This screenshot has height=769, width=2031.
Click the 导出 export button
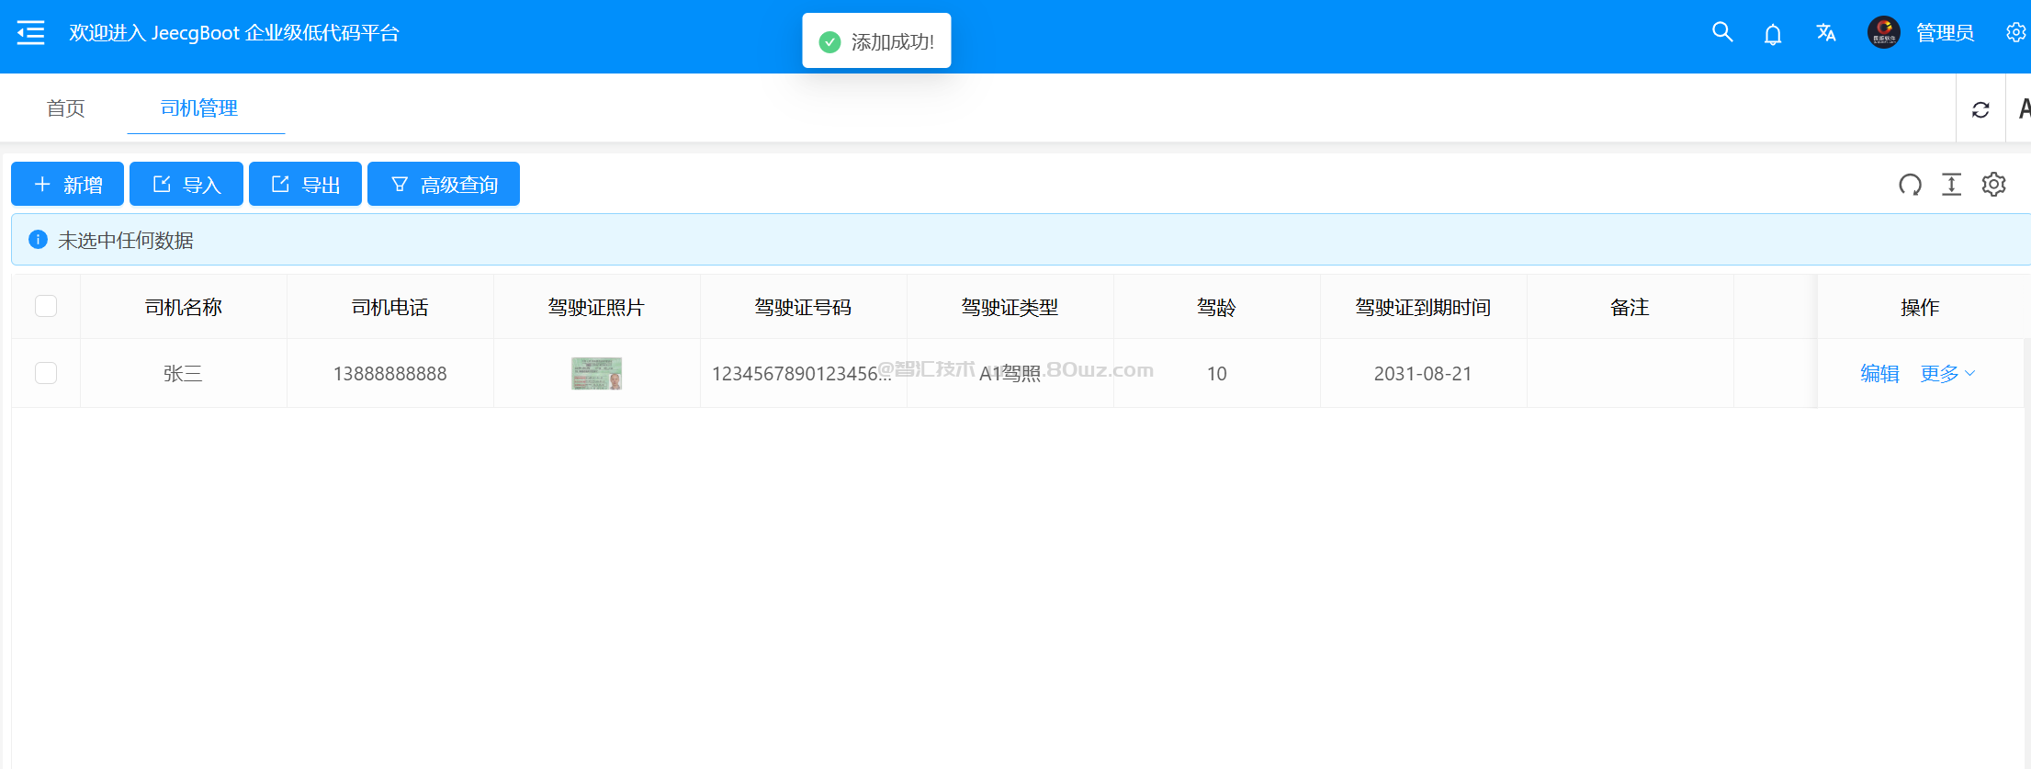point(305,184)
